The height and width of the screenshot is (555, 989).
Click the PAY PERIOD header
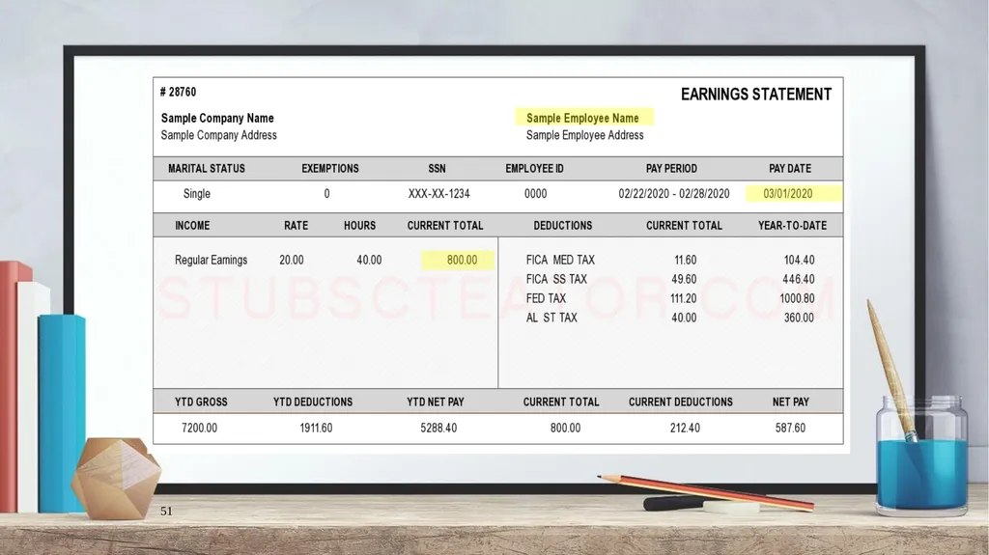[x=671, y=168]
